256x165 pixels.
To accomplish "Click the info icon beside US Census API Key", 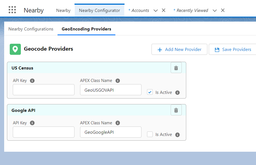I will click(x=32, y=81).
